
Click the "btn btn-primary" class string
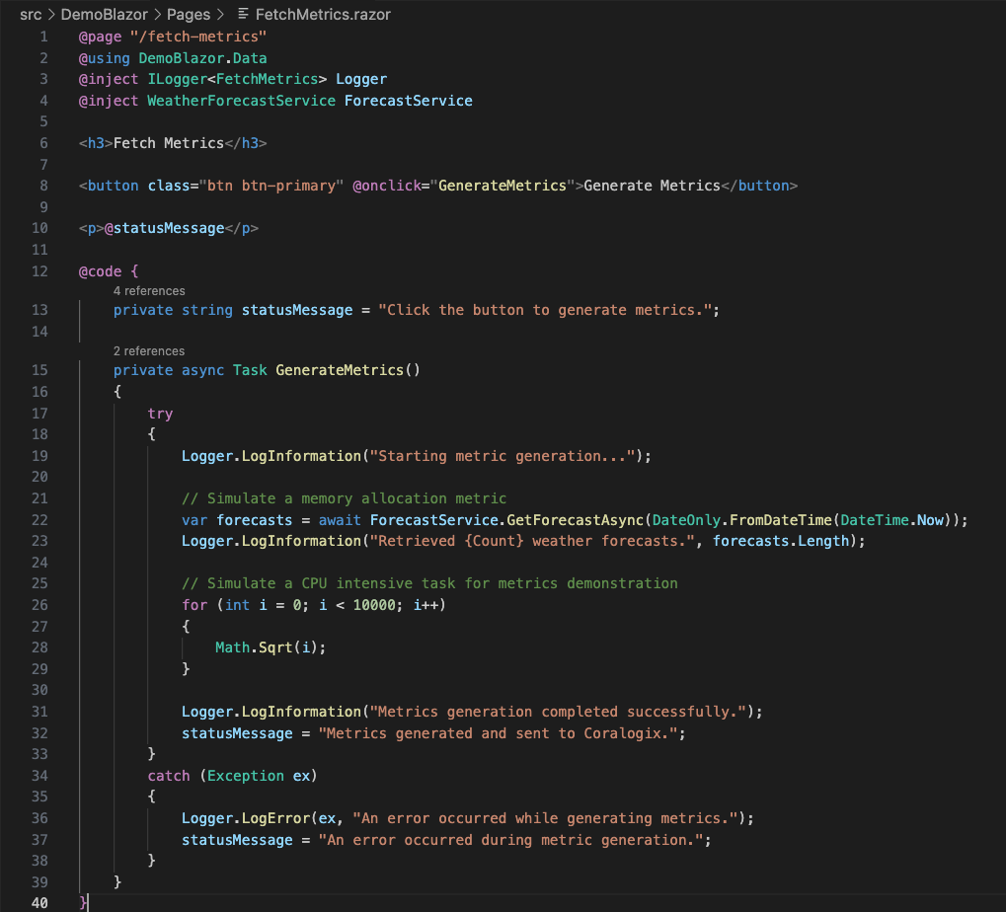pos(271,186)
